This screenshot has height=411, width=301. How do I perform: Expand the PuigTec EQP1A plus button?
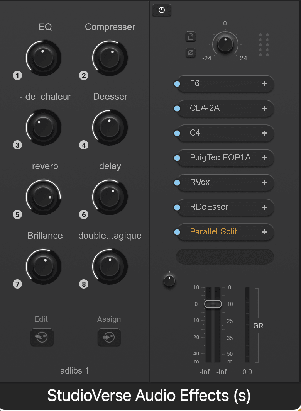pyautogui.click(x=265, y=158)
